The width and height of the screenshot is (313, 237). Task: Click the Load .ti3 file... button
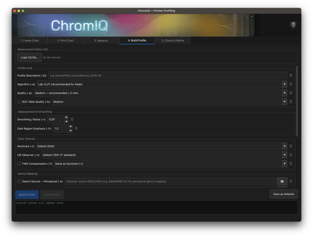pos(29,57)
